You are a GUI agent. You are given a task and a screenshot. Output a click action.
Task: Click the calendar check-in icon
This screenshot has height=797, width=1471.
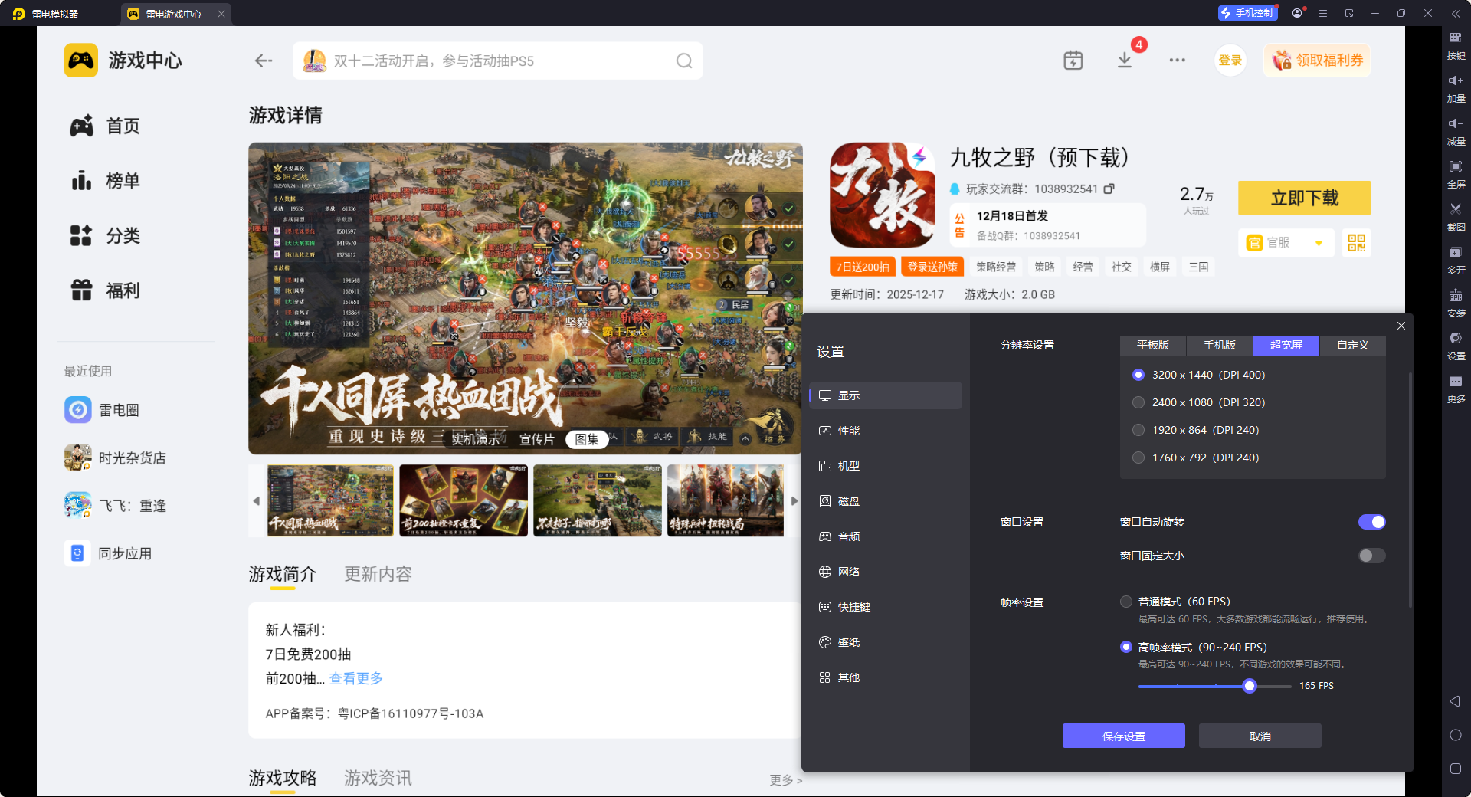[x=1073, y=61]
